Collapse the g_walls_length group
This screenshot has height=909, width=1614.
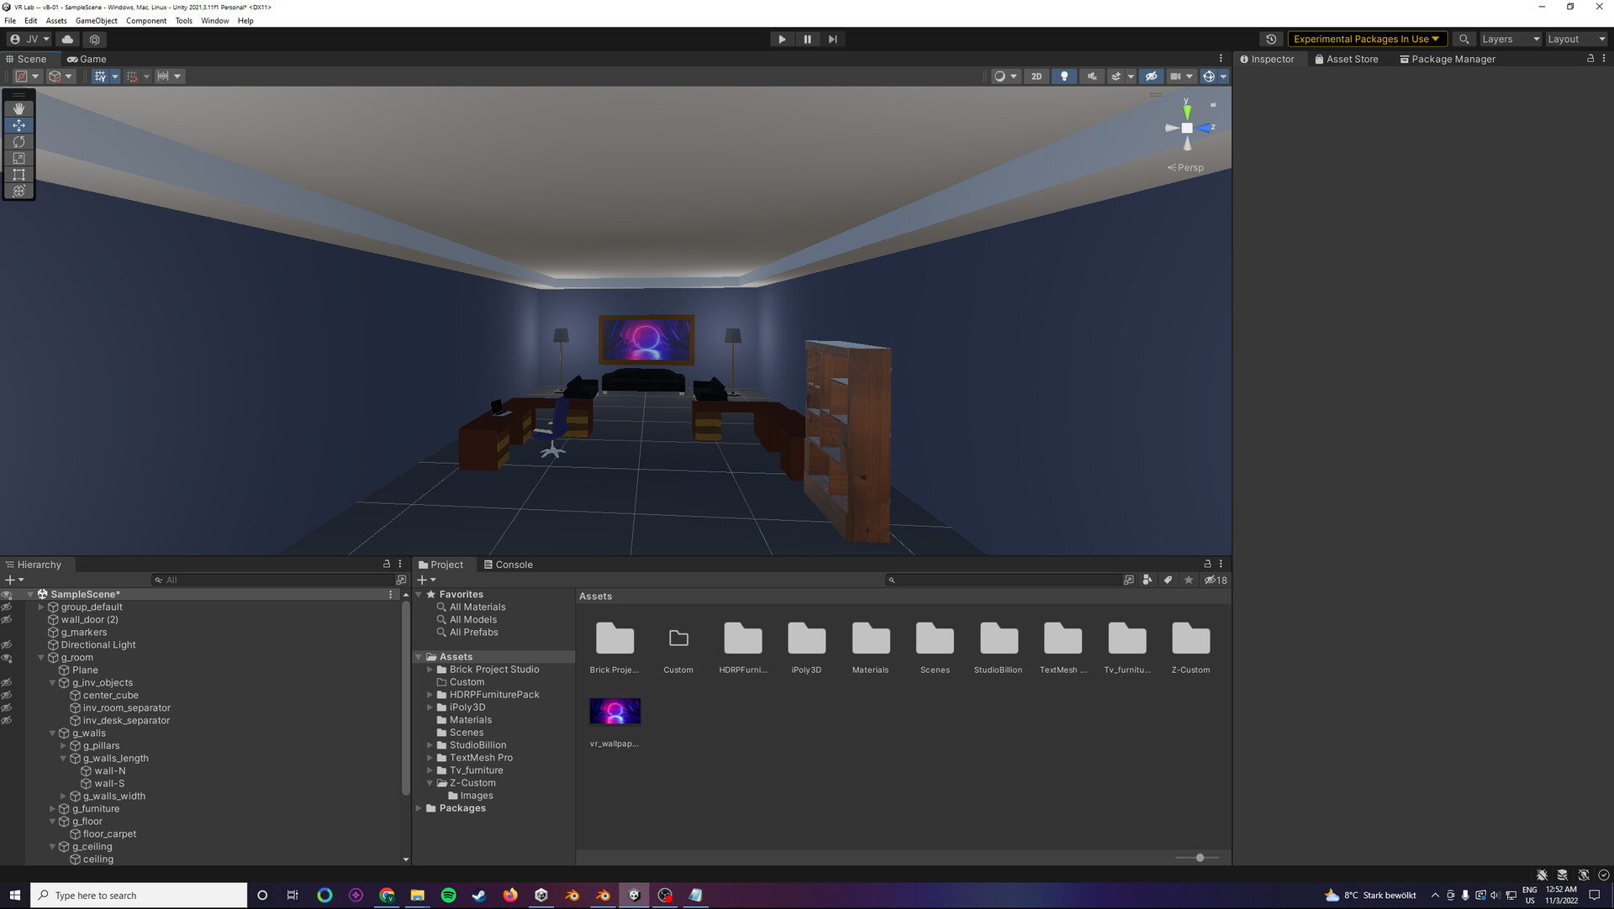pyautogui.click(x=62, y=758)
